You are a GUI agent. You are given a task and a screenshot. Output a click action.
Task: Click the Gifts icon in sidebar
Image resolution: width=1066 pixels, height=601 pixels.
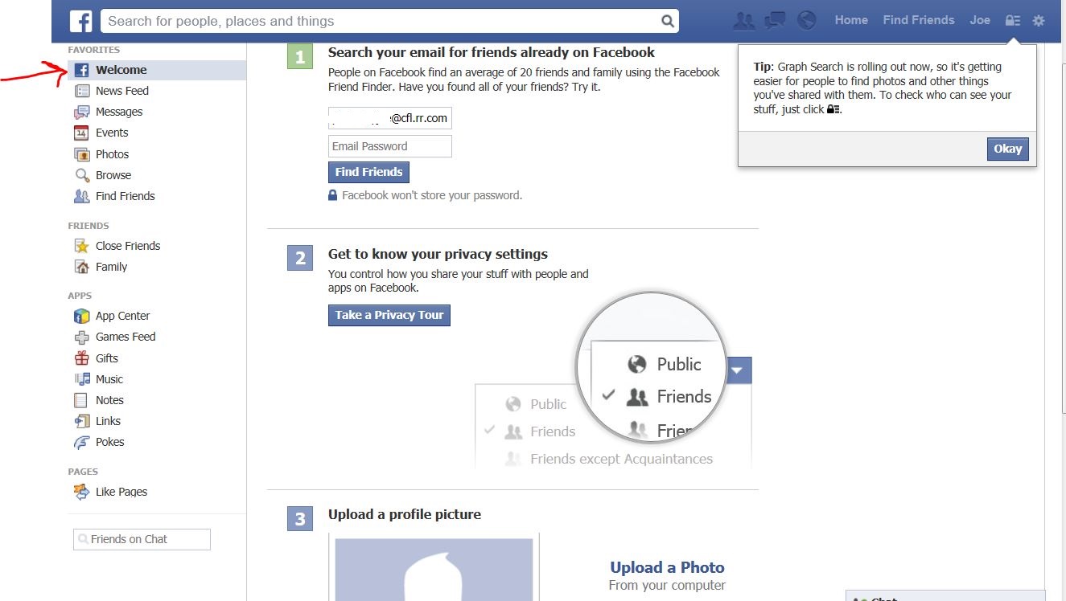click(x=81, y=358)
